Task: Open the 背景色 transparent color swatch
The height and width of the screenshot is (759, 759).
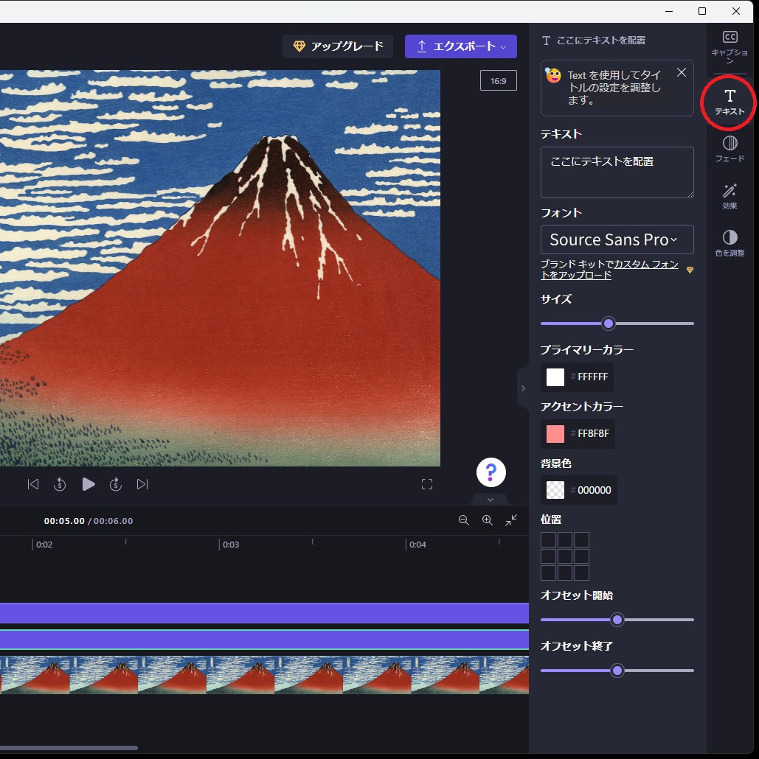Action: (x=555, y=490)
